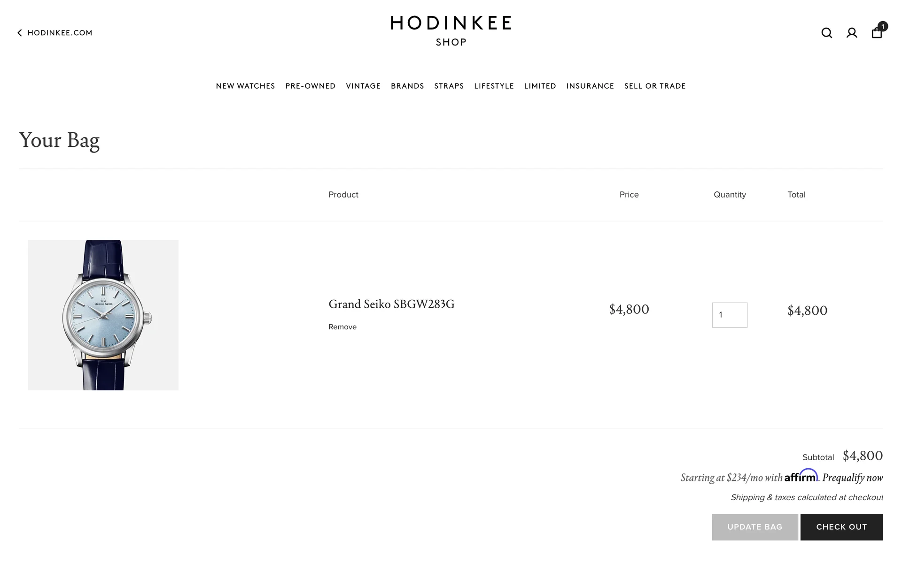Click the back chevron beside HODINKEE.COM

20,33
